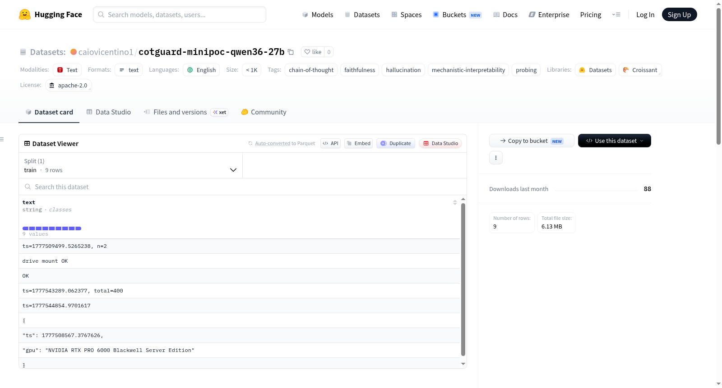Viewport: 722px width, 388px height.
Task: Open the left sidebar menu icon
Action: 2,139
